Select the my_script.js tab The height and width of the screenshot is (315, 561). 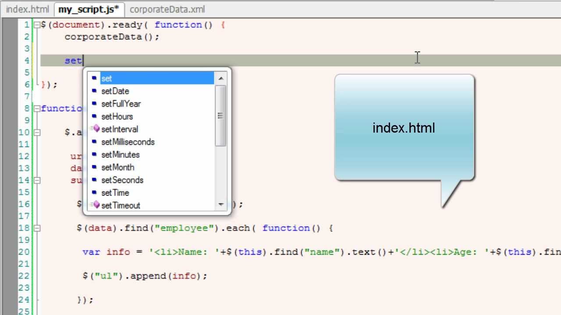89,9
